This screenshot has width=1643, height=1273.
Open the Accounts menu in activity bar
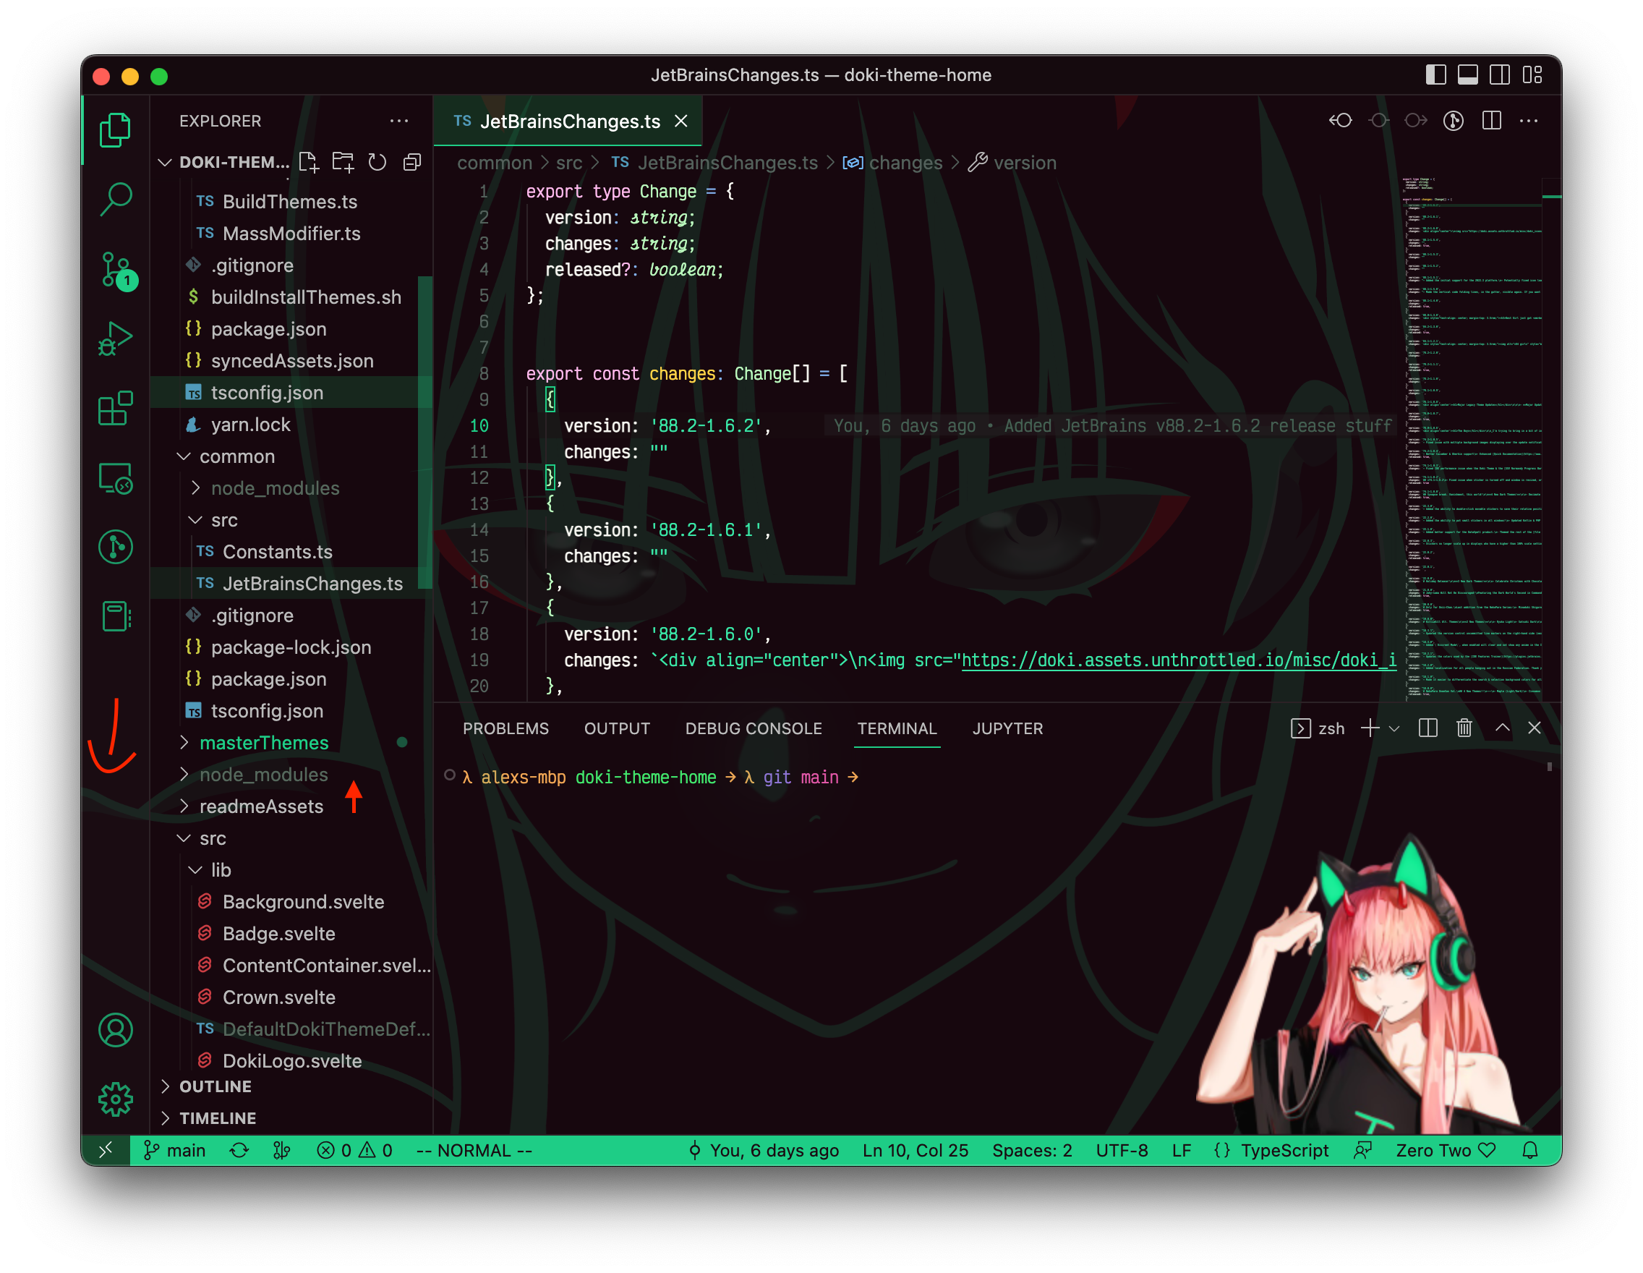115,1029
